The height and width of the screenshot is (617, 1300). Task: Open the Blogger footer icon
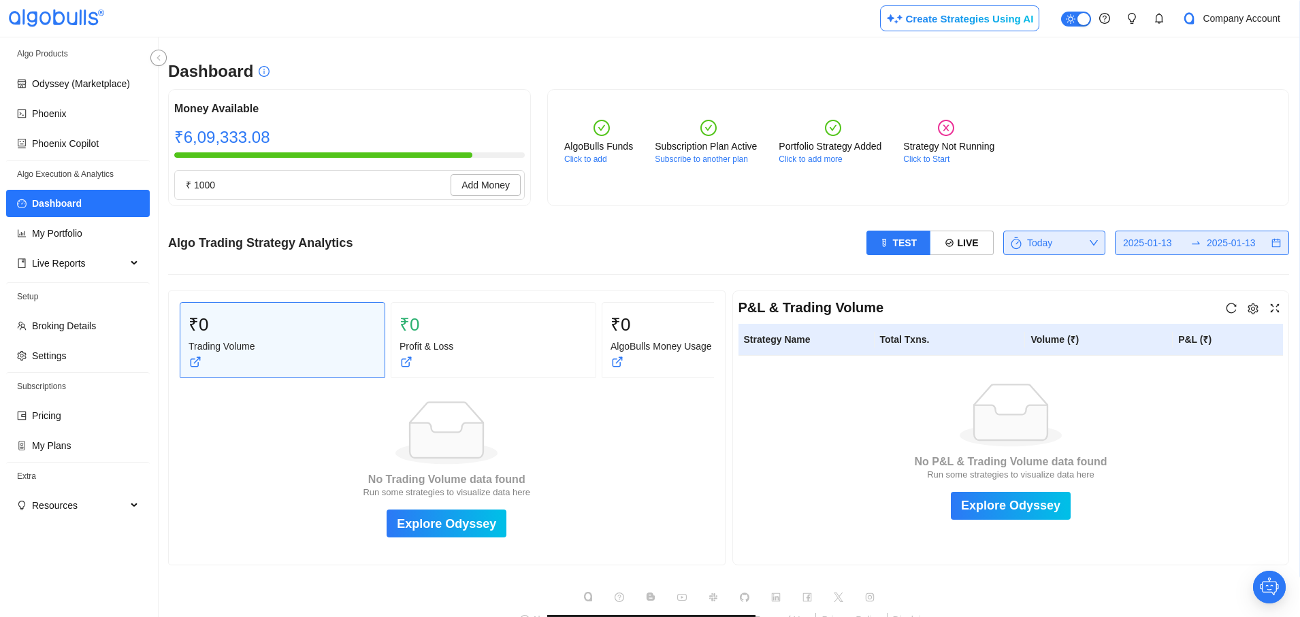[651, 597]
